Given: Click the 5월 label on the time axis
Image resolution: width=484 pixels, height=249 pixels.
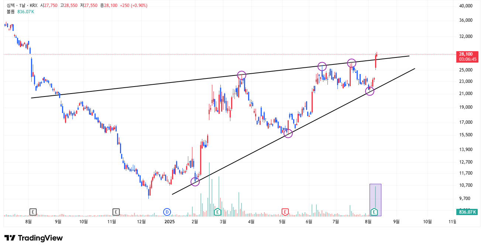Looking at the screenshot, I should [282, 221].
